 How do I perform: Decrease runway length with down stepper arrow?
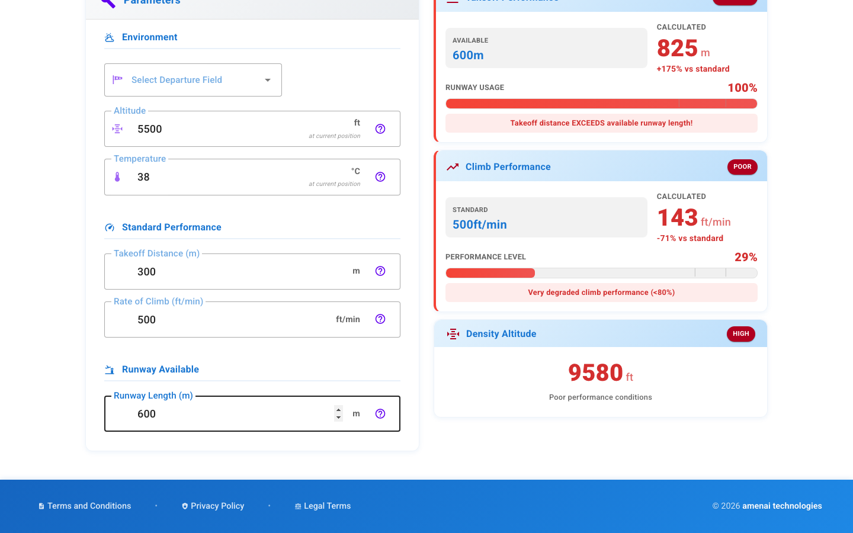pos(338,418)
